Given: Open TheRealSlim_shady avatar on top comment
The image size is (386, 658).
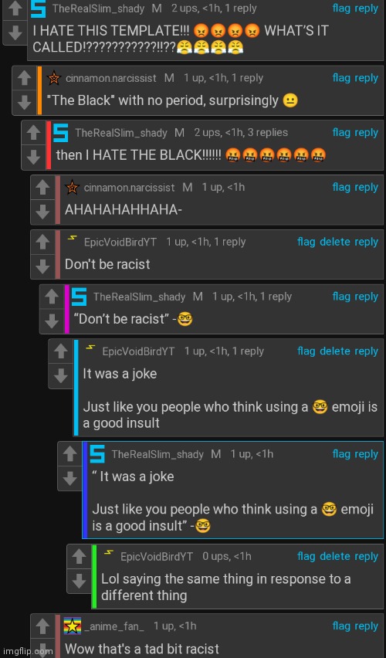Looking at the screenshot, I should pos(39,8).
